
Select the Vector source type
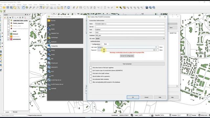65,25
